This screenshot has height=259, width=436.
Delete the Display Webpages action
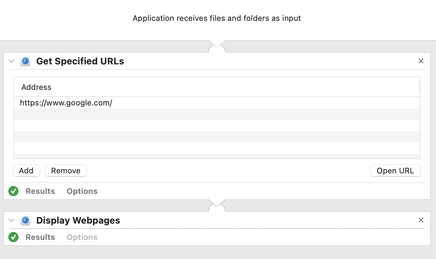(x=421, y=220)
